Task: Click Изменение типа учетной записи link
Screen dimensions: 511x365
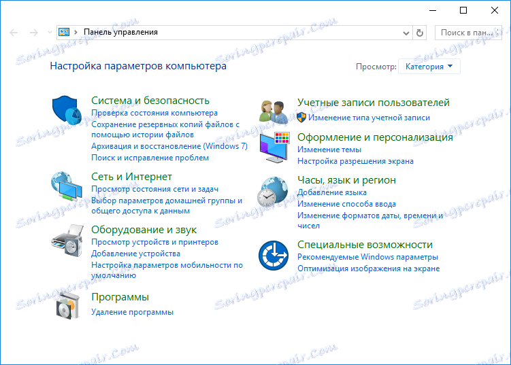Action: click(369, 118)
